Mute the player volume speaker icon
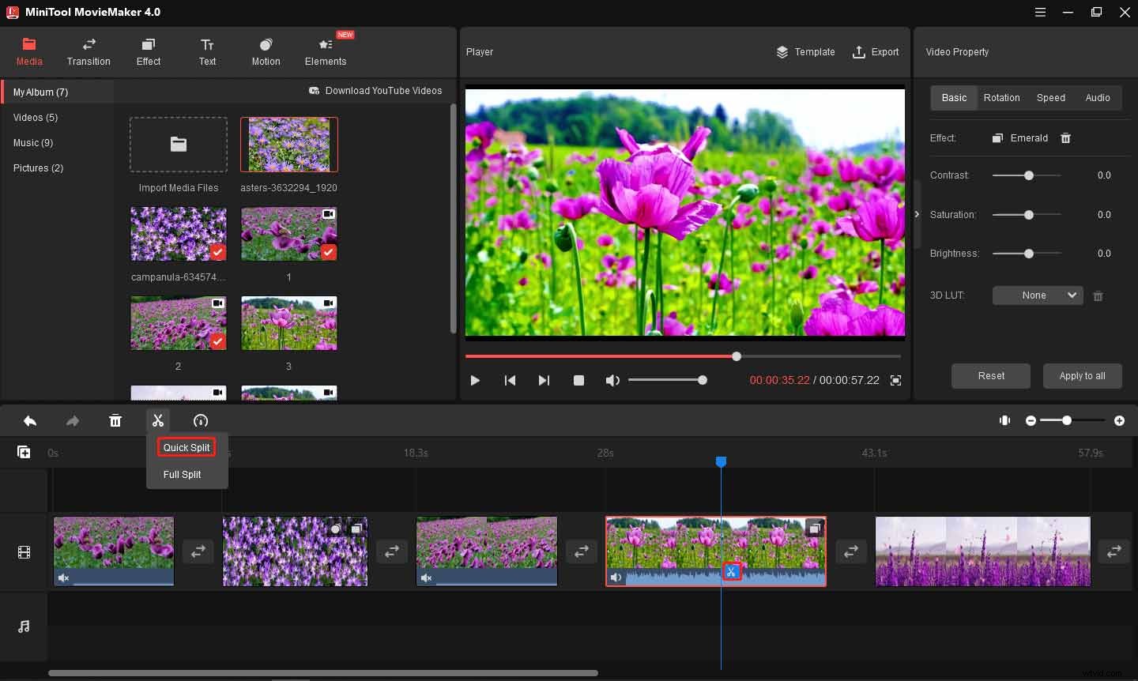Screen dimensions: 1138x681 tap(612, 380)
